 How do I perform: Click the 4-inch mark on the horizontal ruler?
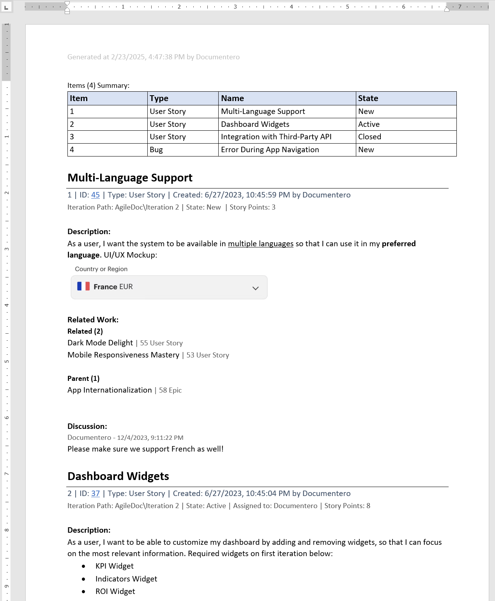click(x=292, y=7)
